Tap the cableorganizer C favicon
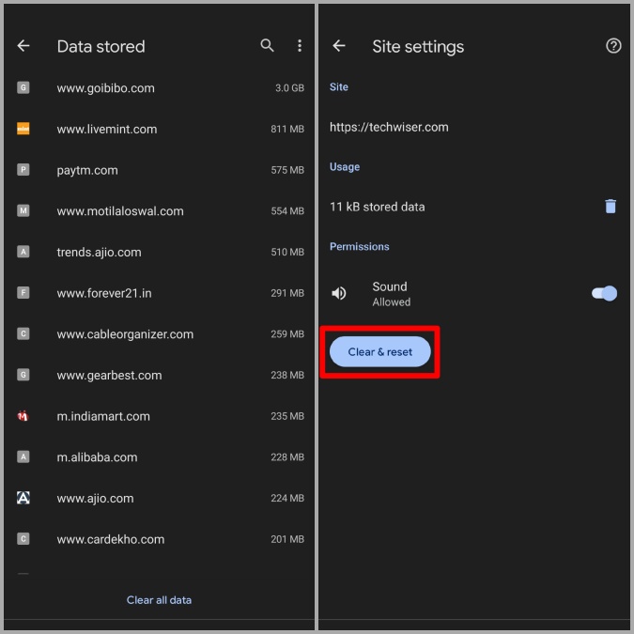 (x=23, y=333)
